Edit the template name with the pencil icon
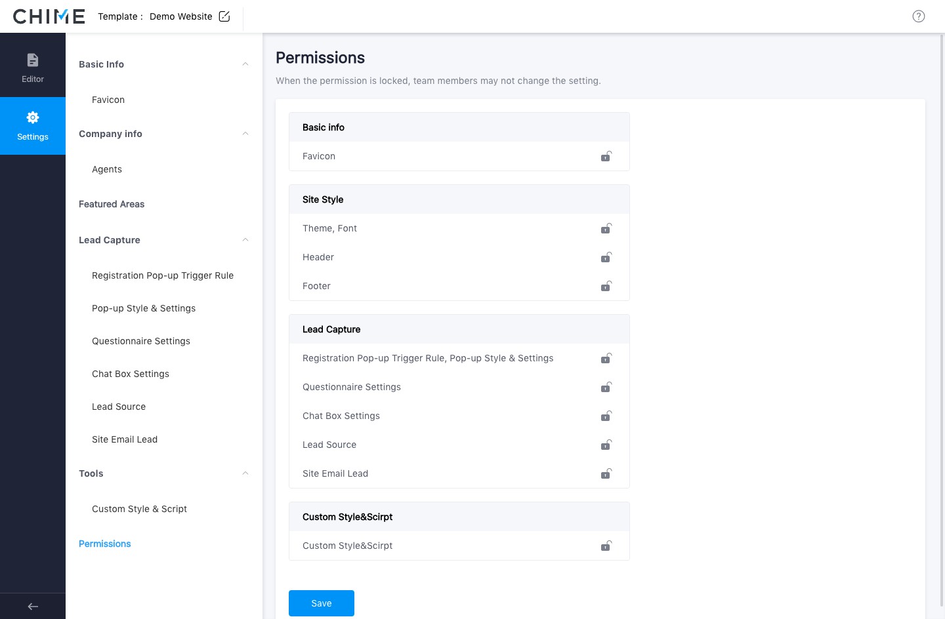The image size is (945, 619). click(224, 16)
